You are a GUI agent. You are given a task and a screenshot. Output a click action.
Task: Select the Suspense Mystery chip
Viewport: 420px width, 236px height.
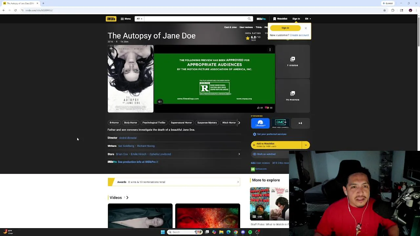click(207, 123)
